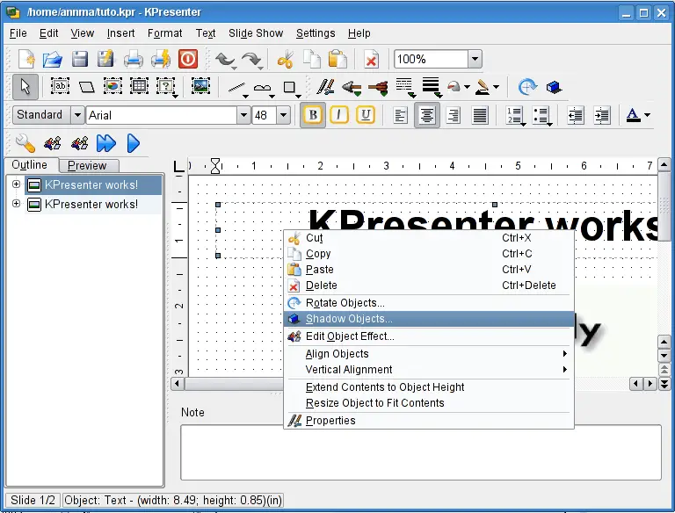This screenshot has width=675, height=513.
Task: Click the Print icon in toolbar
Action: click(134, 60)
